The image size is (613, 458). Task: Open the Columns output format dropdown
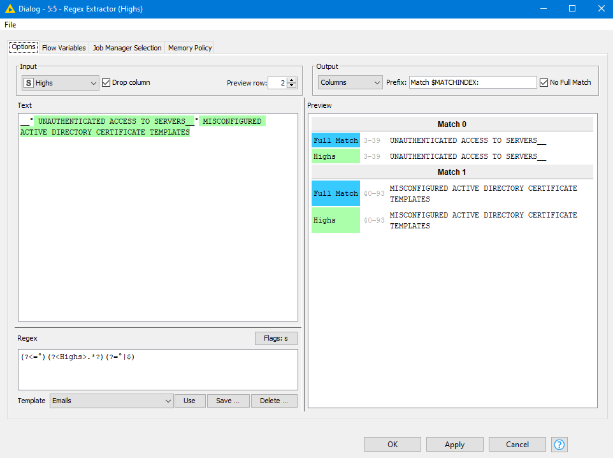point(379,82)
